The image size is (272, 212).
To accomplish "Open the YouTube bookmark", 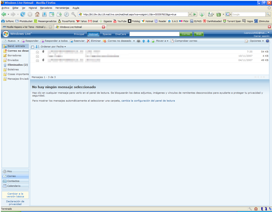I will pos(120,21).
